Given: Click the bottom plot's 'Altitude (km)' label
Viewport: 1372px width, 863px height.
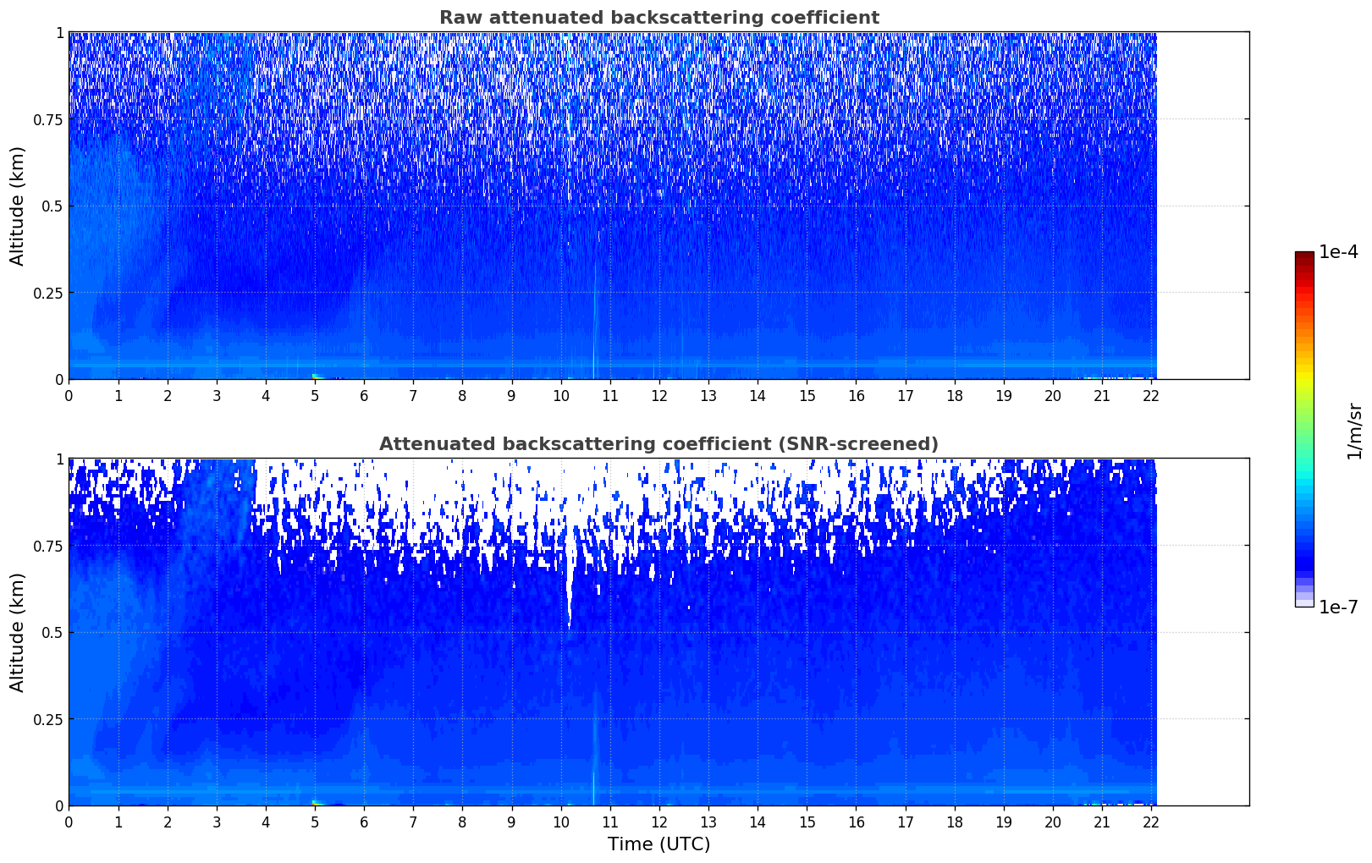Looking at the screenshot, I should pos(18,632).
